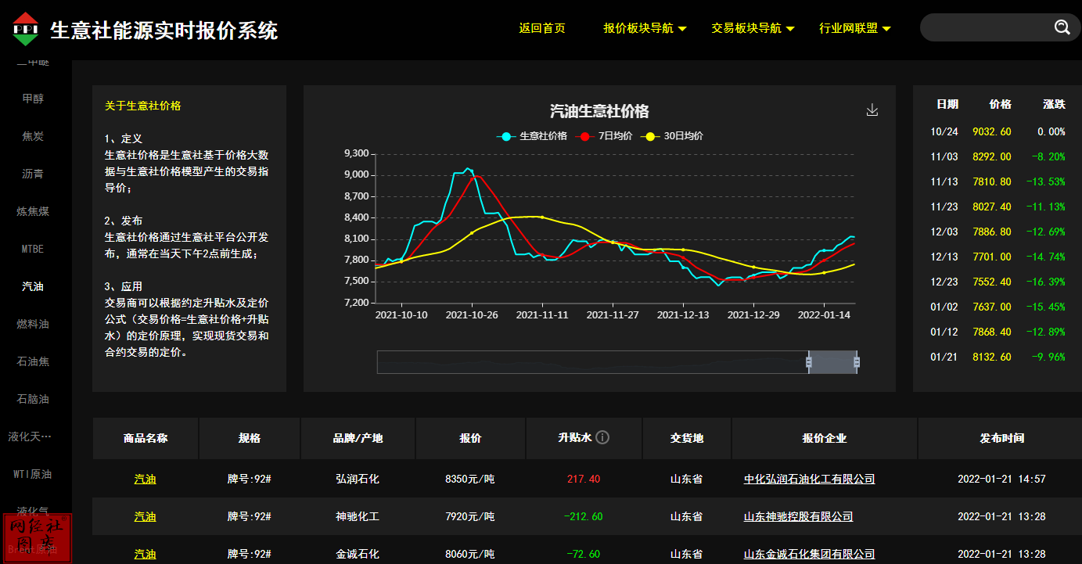Screen dimensions: 1082x564
Task: Click the 发布时间 column header
Action: tap(1001, 438)
